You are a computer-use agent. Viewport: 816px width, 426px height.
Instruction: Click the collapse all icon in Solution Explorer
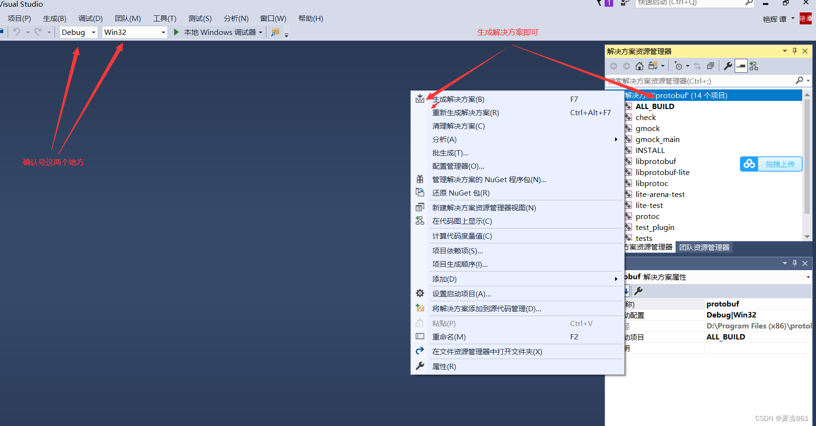[x=711, y=66]
